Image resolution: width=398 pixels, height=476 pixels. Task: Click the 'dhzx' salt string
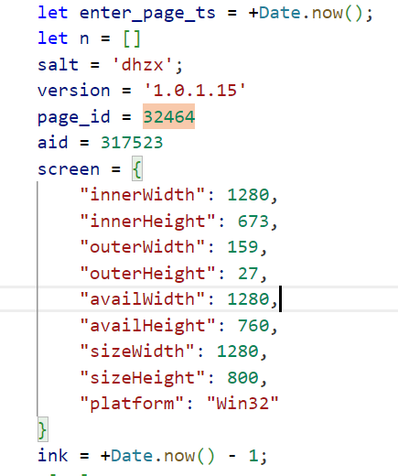[143, 65]
